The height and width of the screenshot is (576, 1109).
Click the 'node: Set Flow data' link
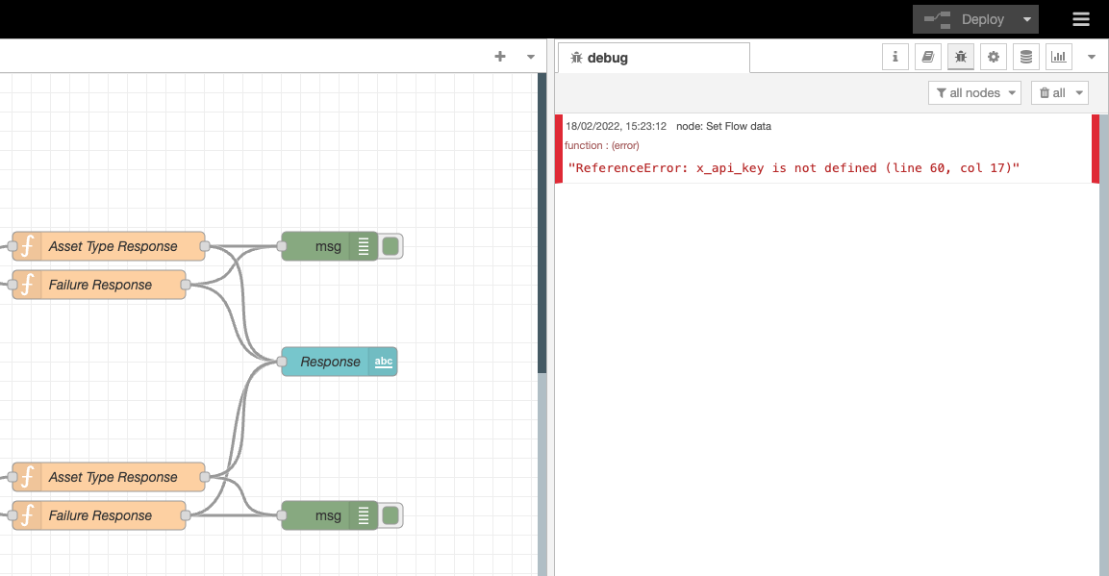[723, 126]
